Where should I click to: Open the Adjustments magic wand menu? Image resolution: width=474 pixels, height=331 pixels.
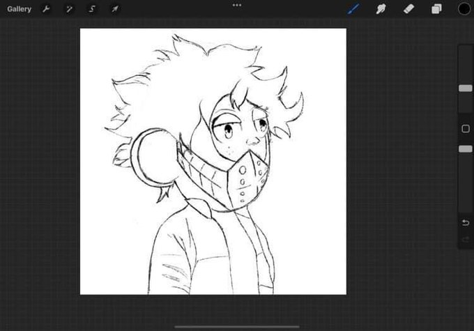(x=69, y=9)
